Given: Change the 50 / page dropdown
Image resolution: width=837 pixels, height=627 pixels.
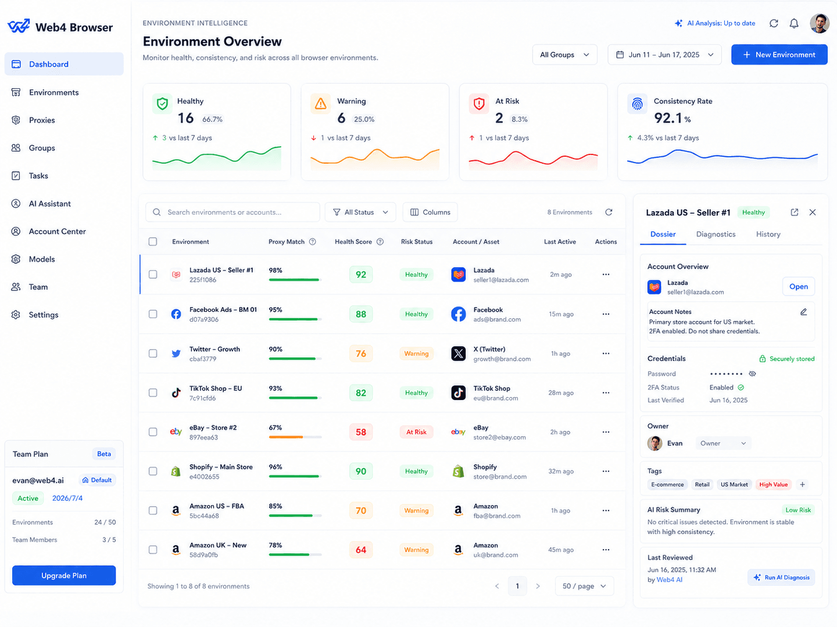Looking at the screenshot, I should (584, 586).
